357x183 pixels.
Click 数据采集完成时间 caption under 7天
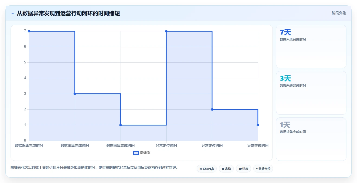[293, 39]
